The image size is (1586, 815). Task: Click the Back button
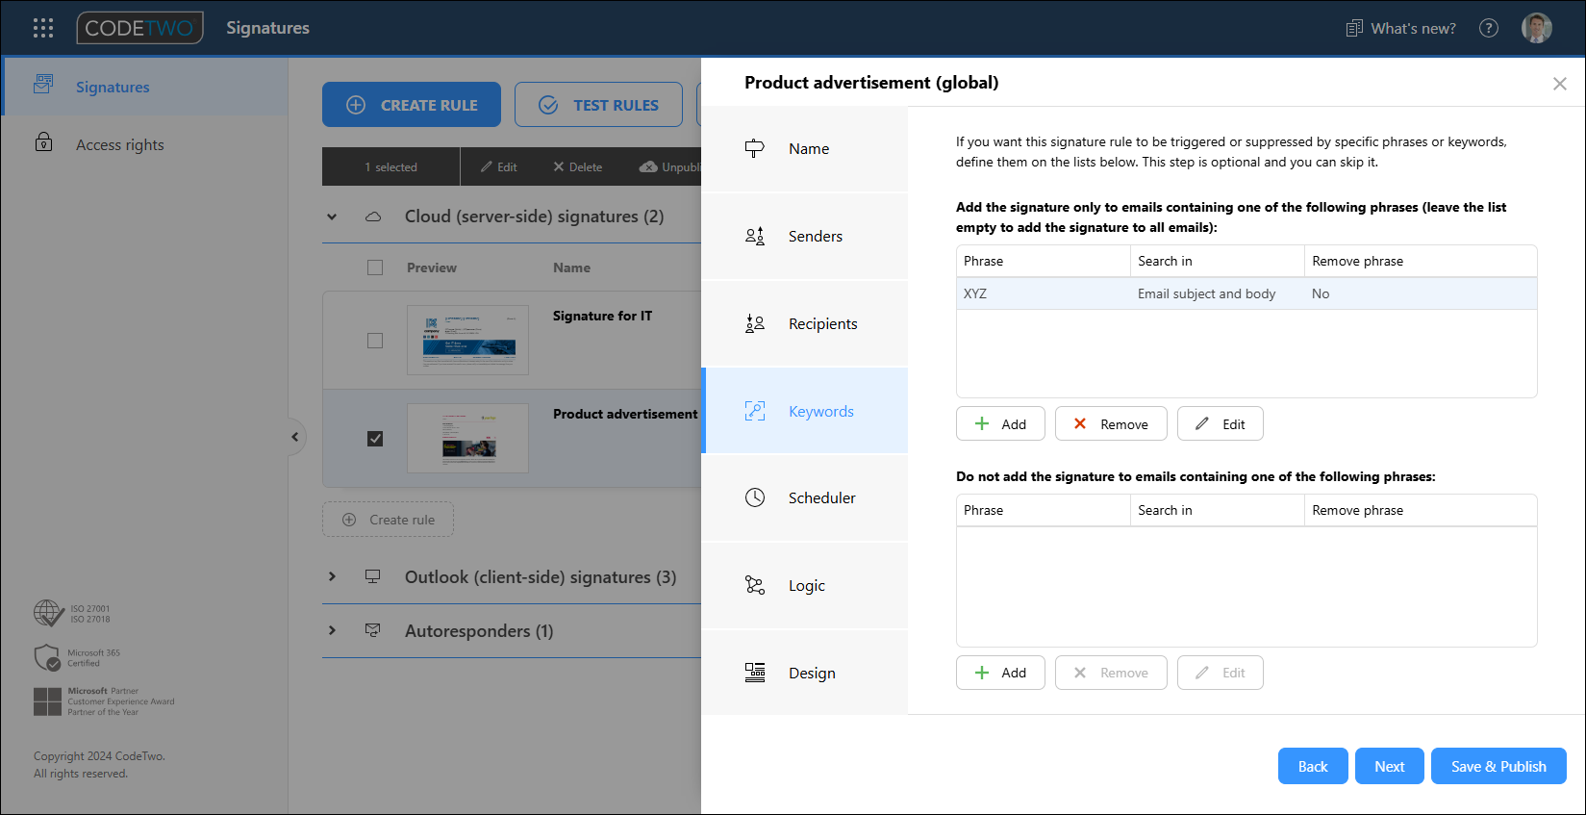click(1313, 766)
